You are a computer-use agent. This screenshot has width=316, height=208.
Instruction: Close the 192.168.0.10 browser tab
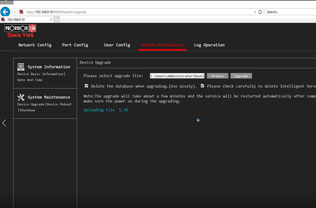(51, 19)
